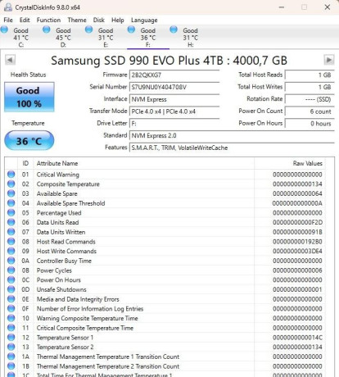The width and height of the screenshot is (339, 377).
Task: Click the Drive Letter field F:
Action: click(x=174, y=123)
